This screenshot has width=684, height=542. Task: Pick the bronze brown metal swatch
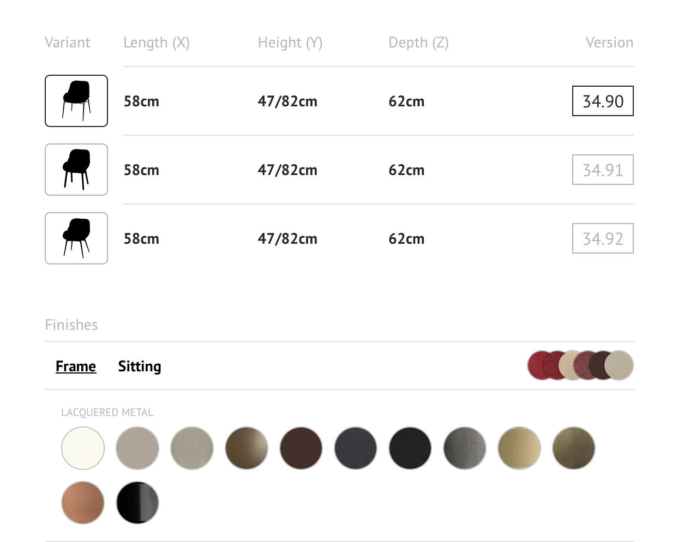point(247,448)
